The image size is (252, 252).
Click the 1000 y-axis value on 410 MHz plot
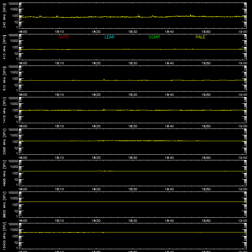[x=14, y=41]
